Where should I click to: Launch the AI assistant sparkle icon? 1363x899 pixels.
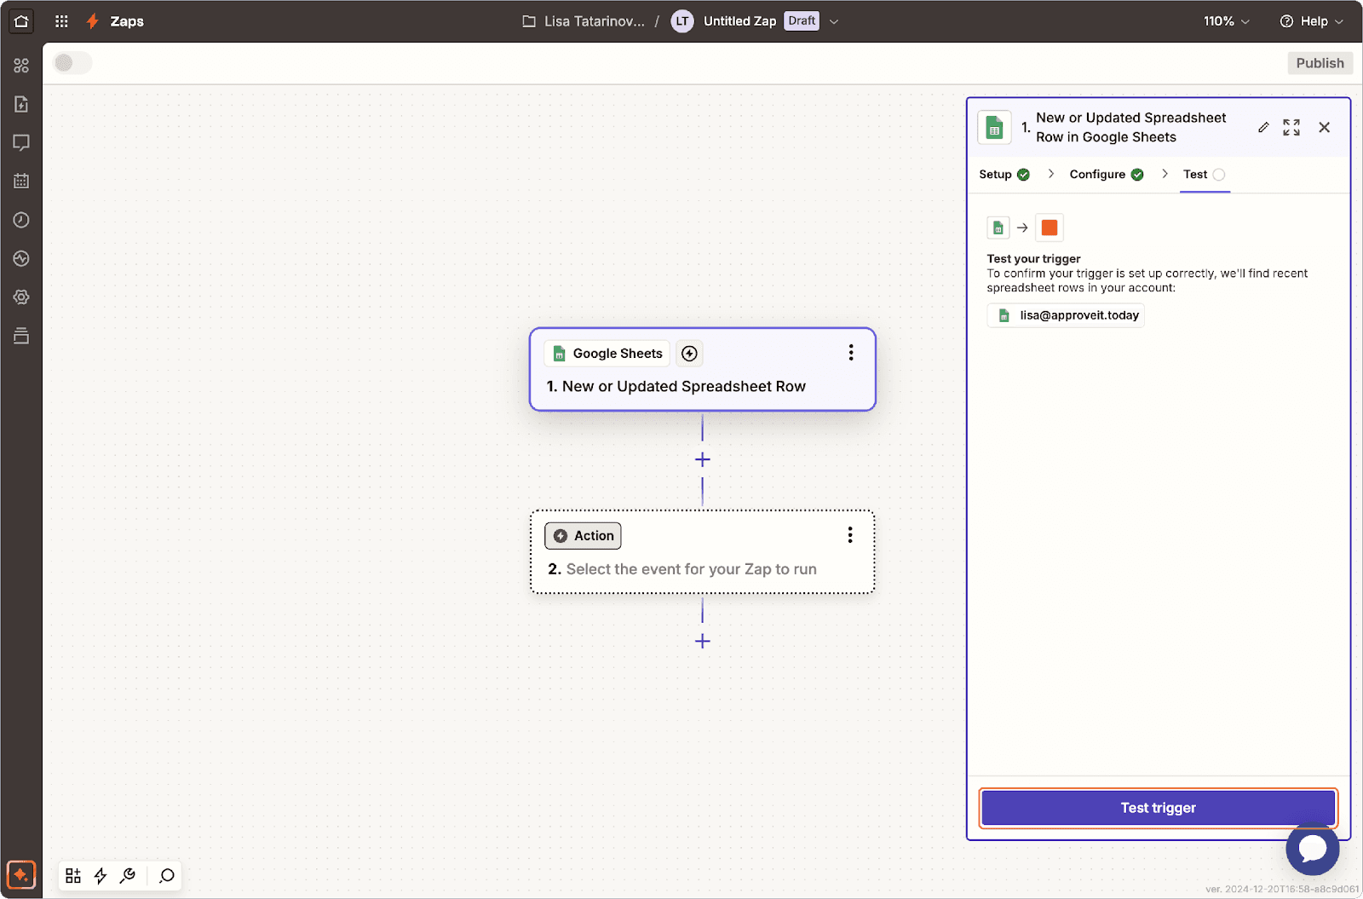tap(21, 875)
